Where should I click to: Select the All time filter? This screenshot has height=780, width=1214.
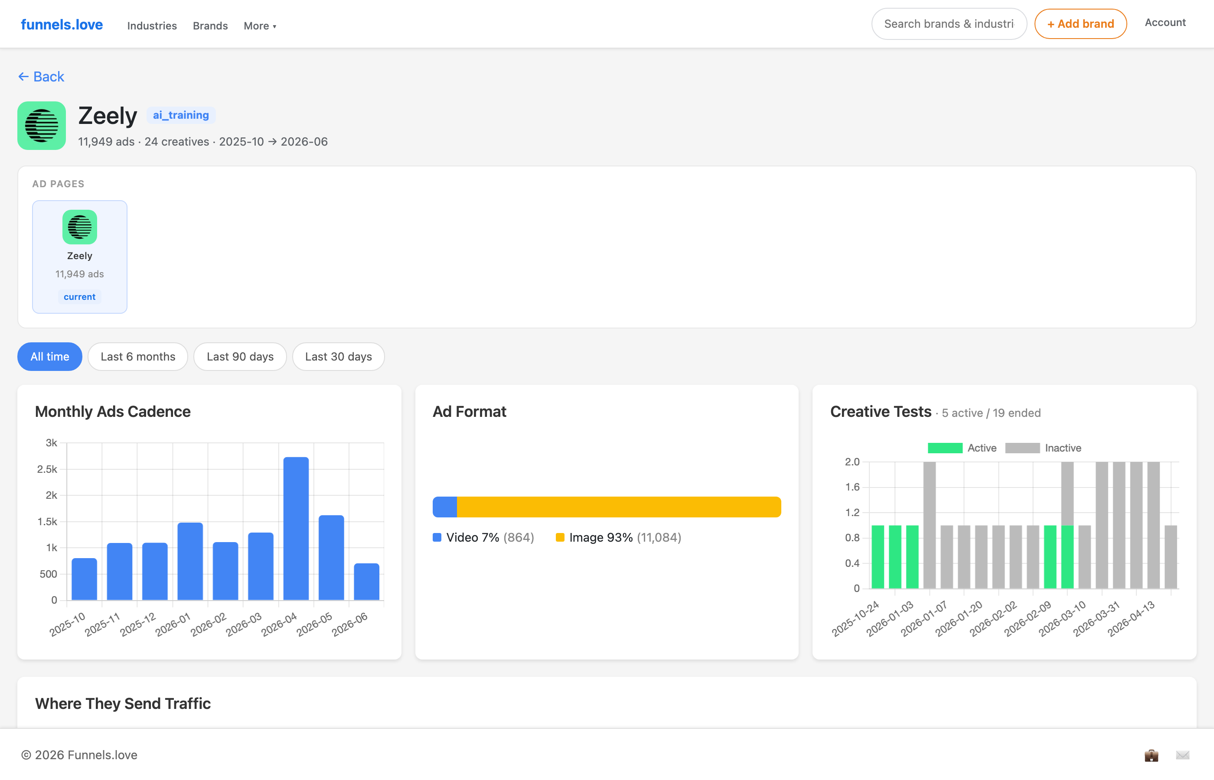pos(50,357)
